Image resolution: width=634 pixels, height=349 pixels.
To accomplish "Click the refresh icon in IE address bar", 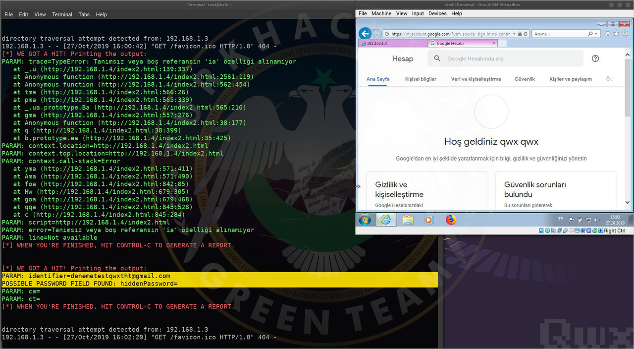I will click(x=526, y=34).
